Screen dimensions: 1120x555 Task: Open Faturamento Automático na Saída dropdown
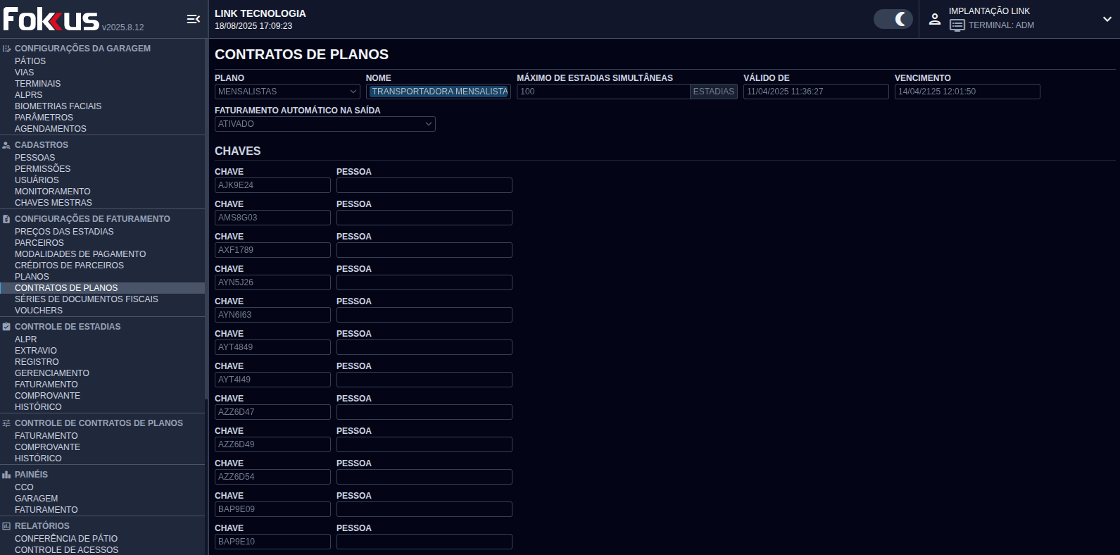pos(325,124)
